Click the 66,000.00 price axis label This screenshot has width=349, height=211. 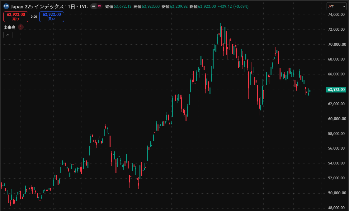point(336,74)
